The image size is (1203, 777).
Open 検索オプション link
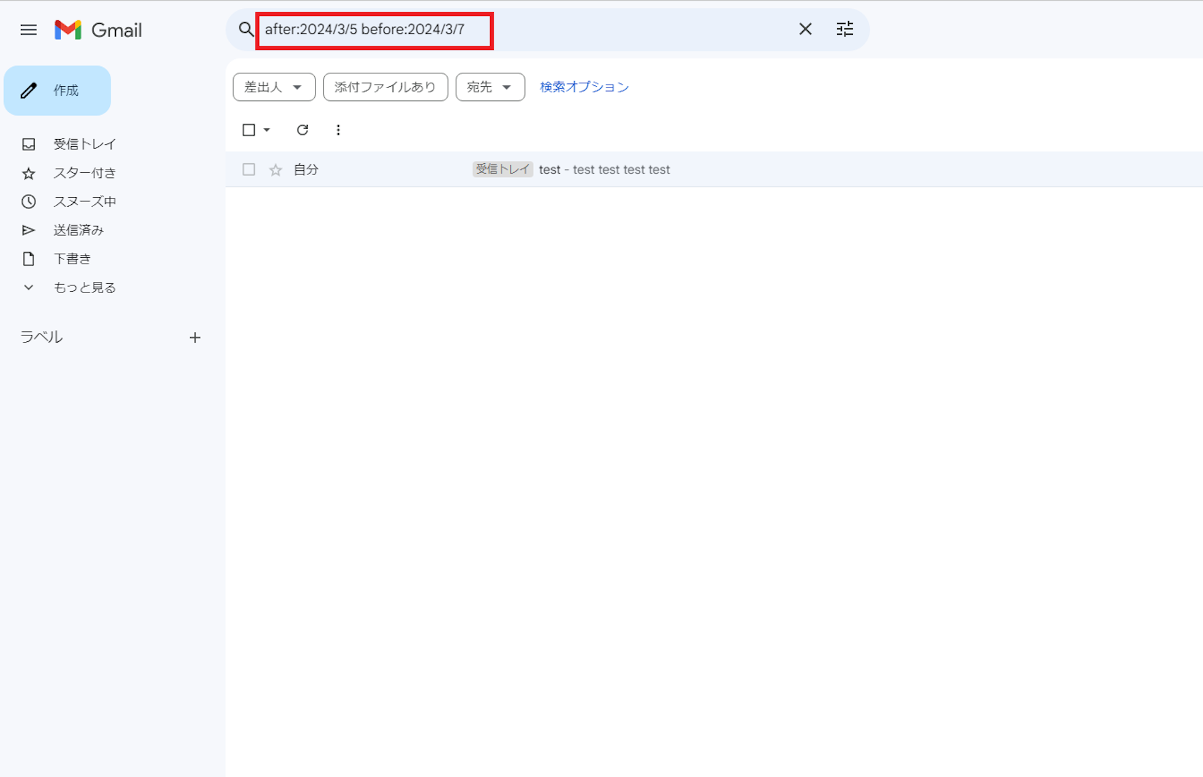[x=584, y=87]
